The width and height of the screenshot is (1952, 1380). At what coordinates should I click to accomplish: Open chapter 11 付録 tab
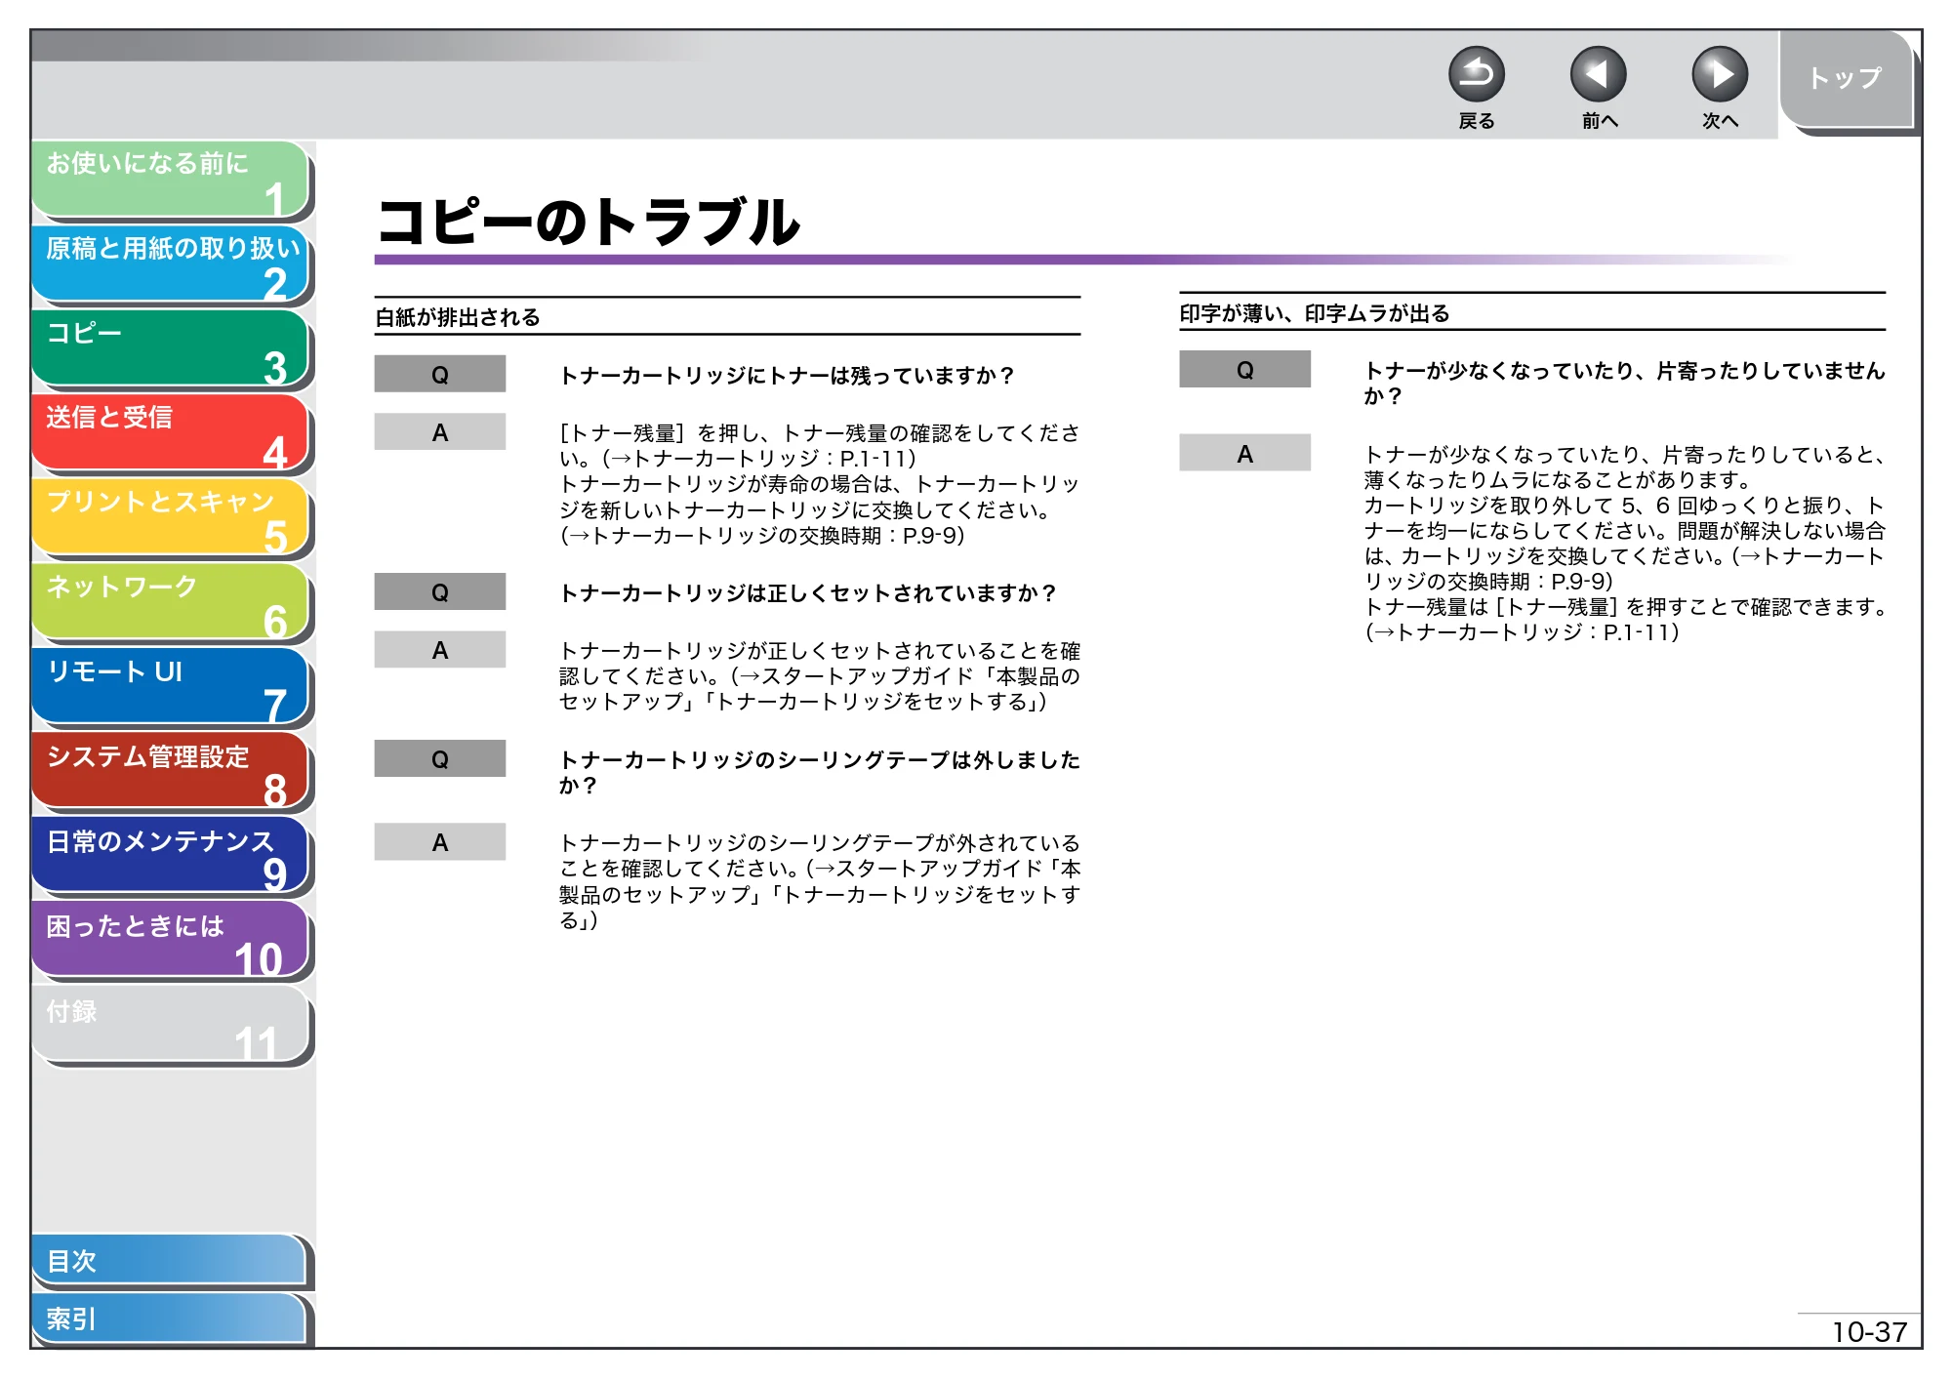point(170,1025)
